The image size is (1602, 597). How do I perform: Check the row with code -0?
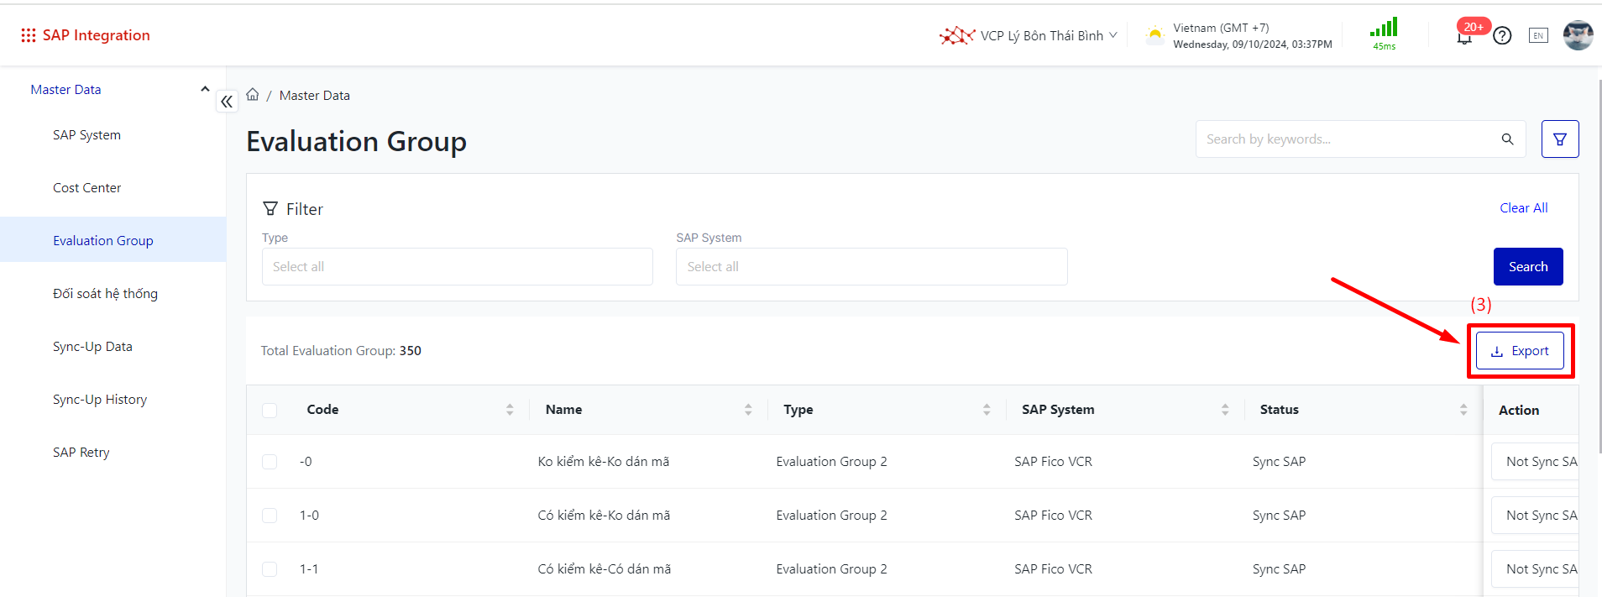pos(270,462)
